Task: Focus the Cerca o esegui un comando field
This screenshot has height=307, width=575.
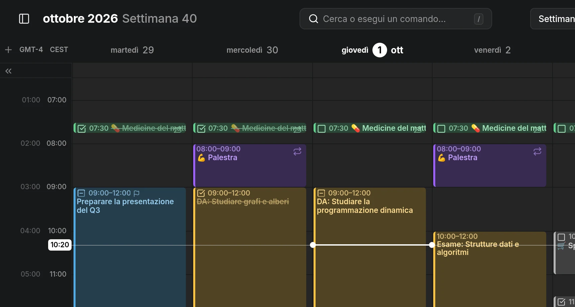Action: (x=395, y=19)
